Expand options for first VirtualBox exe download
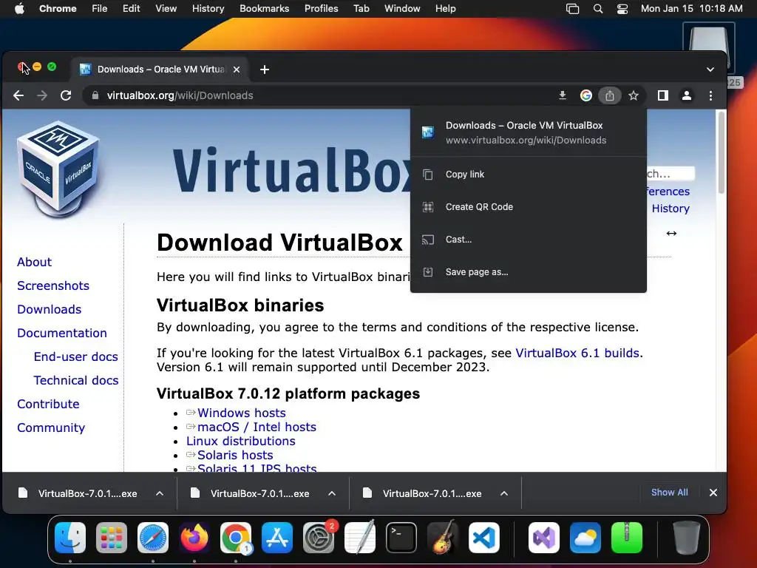This screenshot has width=757, height=568. pyautogui.click(x=160, y=493)
